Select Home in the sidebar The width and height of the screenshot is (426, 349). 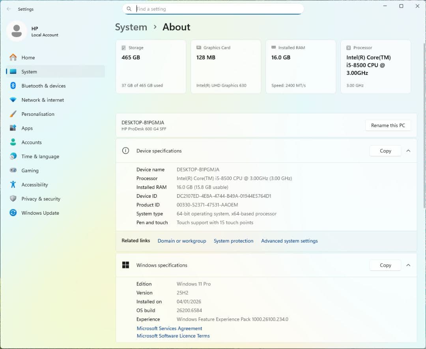[28, 57]
